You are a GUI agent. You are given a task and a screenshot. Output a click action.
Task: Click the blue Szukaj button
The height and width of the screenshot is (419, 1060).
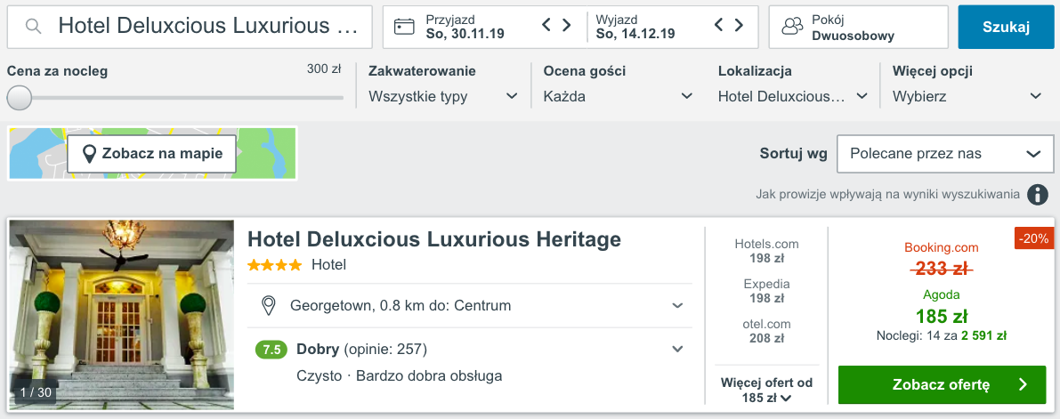point(1006,27)
